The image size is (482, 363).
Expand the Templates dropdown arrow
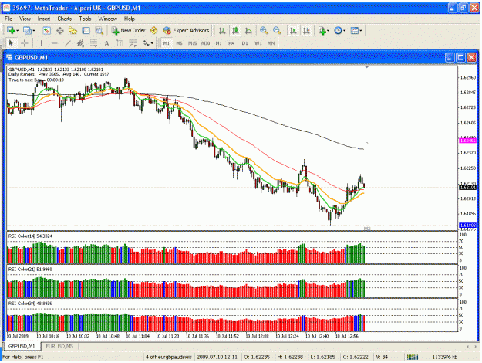point(361,30)
